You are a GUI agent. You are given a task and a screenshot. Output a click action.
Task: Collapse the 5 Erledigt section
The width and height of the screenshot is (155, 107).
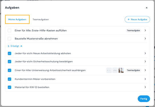[x=15, y=46]
